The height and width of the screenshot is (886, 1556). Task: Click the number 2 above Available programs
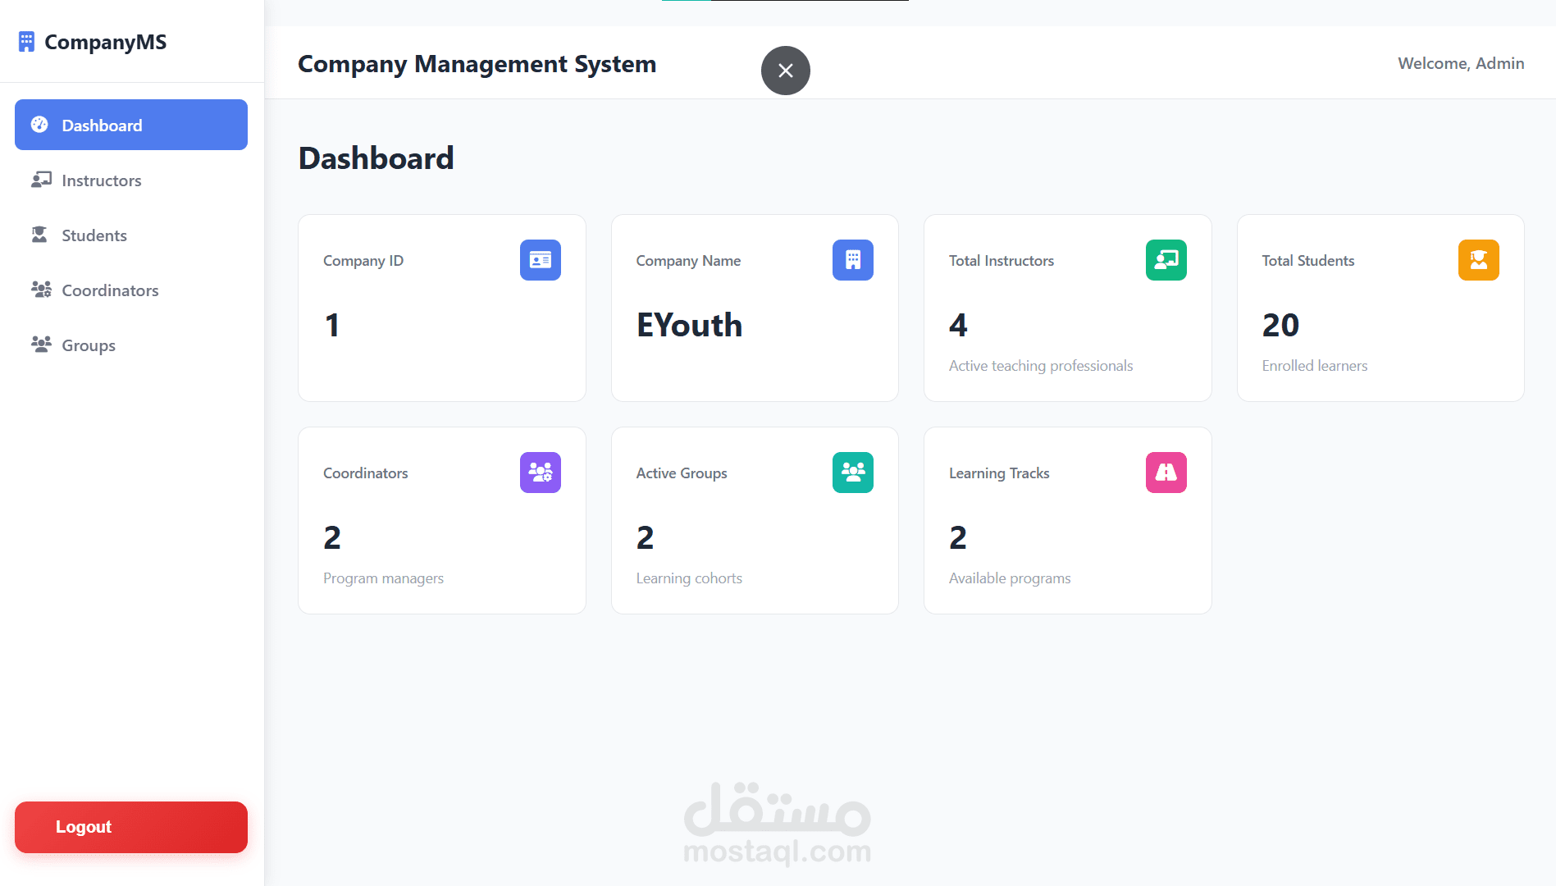point(958,537)
